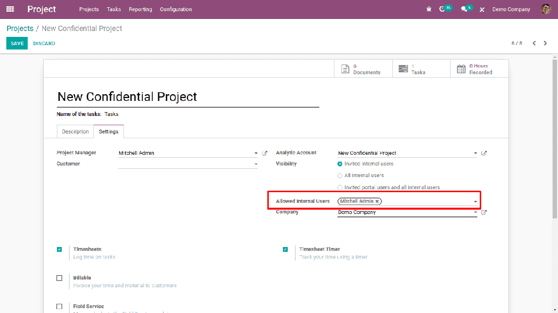This screenshot has height=313, width=558.
Task: Open the activities clock icon
Action: [442, 9]
